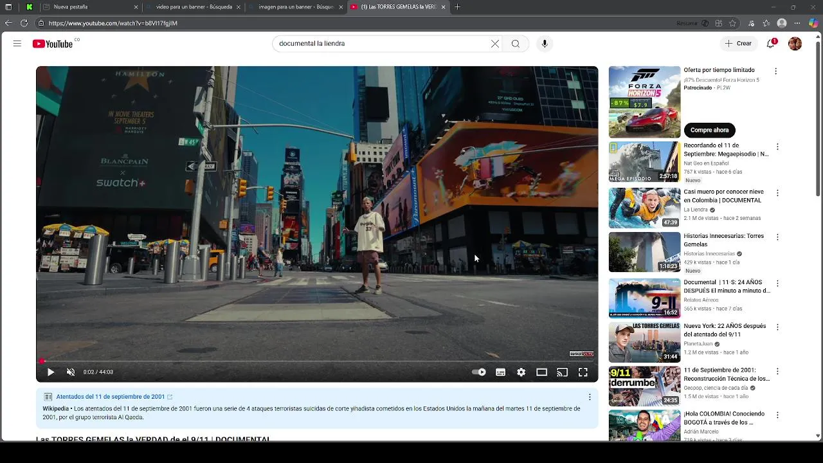Go to the YouTube home logo
Screen dimensions: 823x463
pyautogui.click(x=53, y=44)
